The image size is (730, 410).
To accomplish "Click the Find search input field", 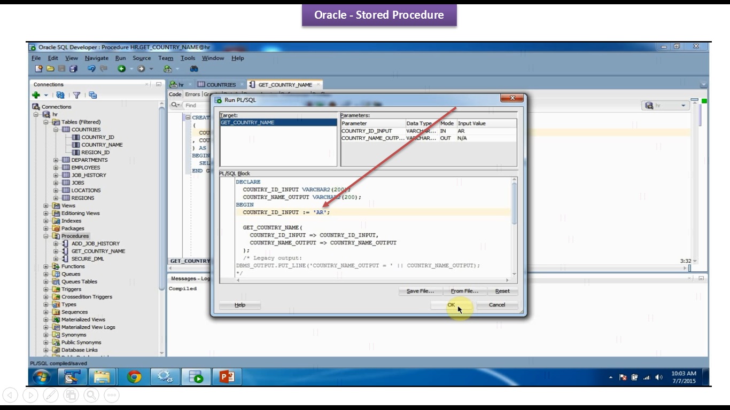I will pyautogui.click(x=197, y=106).
